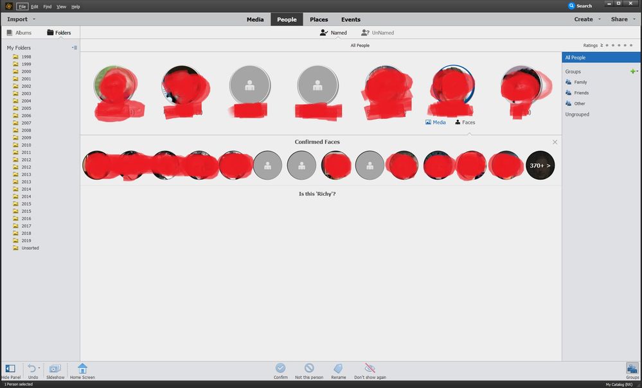Open the File menu
The width and height of the screenshot is (642, 388).
(22, 6)
